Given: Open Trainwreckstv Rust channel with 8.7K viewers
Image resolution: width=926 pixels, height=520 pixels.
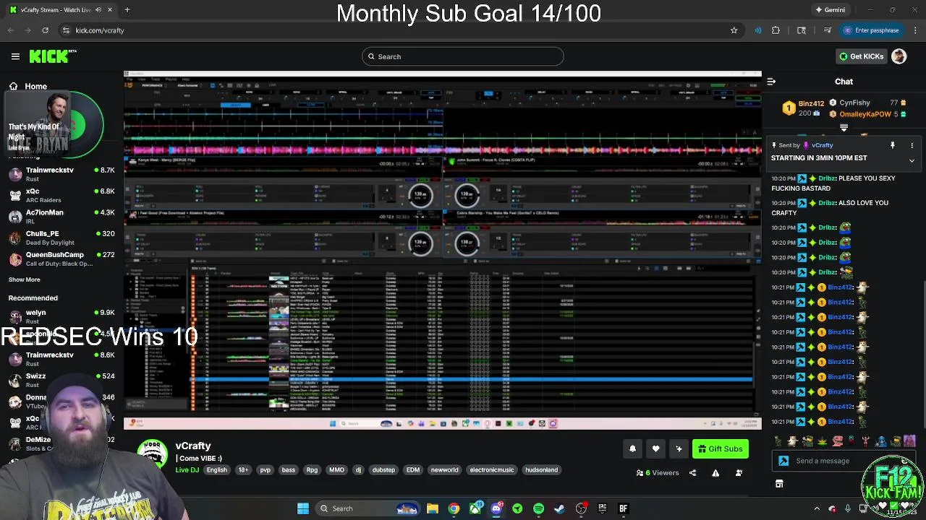Looking at the screenshot, I should click(61, 174).
